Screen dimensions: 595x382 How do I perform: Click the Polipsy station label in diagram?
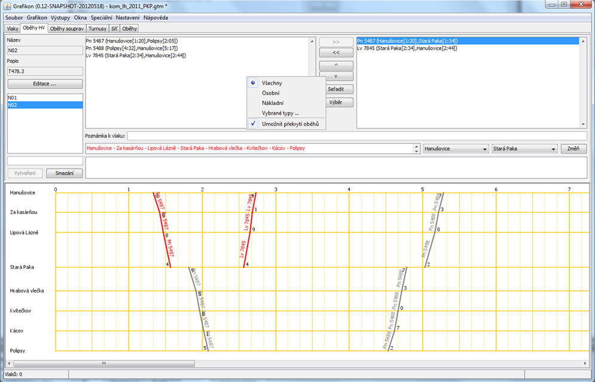[x=17, y=351]
